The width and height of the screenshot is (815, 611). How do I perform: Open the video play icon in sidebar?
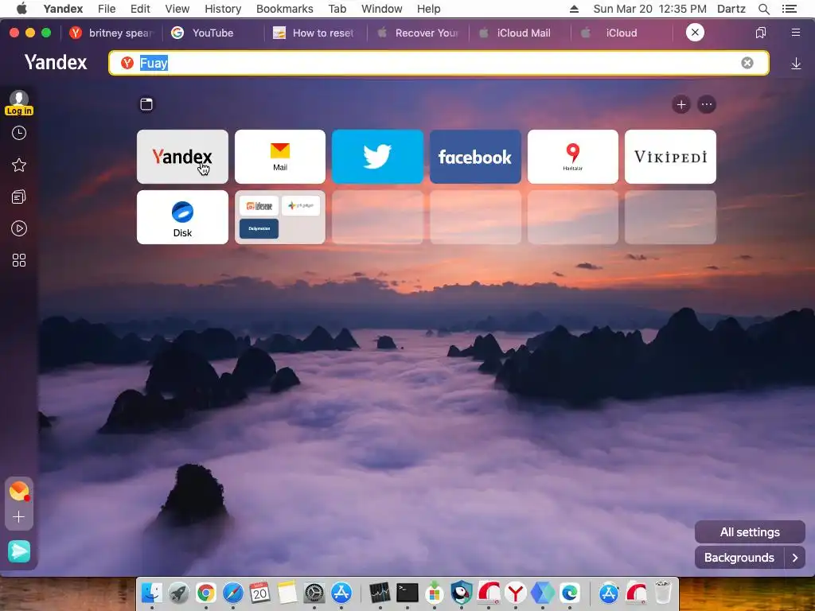coord(19,228)
